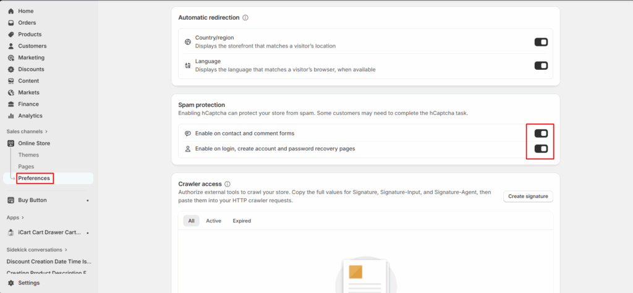
Task: Open Orders via its inbox icon
Action: 11,23
